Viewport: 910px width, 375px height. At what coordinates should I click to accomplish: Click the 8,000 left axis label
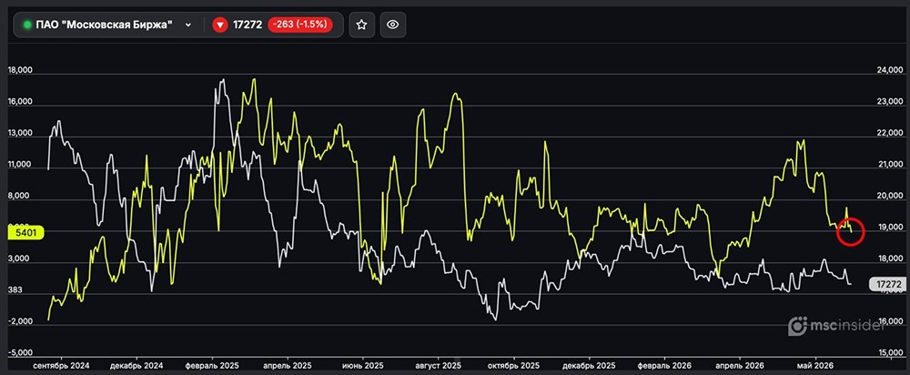coord(18,197)
